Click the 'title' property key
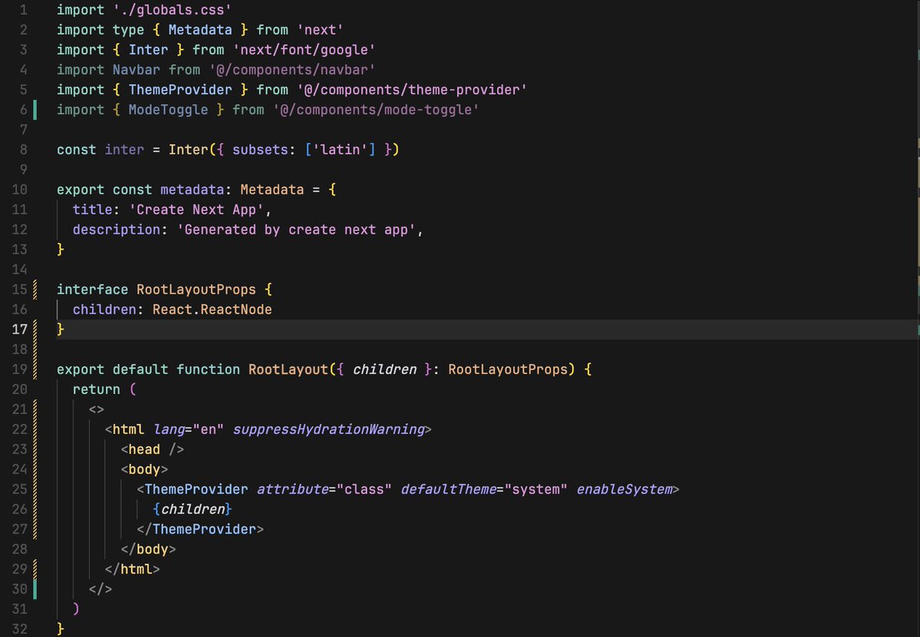The image size is (920, 637). pos(92,209)
